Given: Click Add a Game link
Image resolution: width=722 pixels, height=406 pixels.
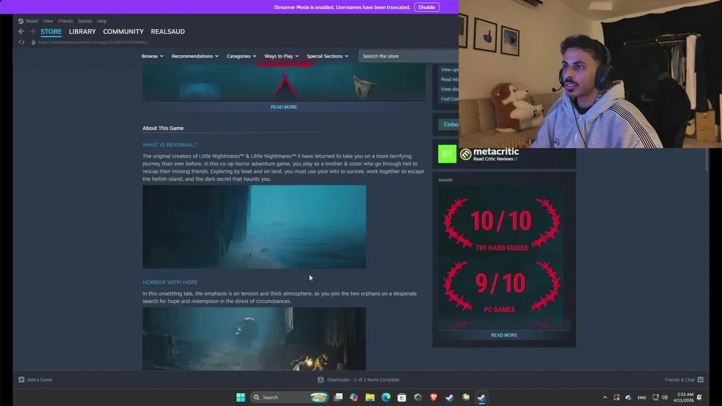Looking at the screenshot, I should (x=39, y=379).
